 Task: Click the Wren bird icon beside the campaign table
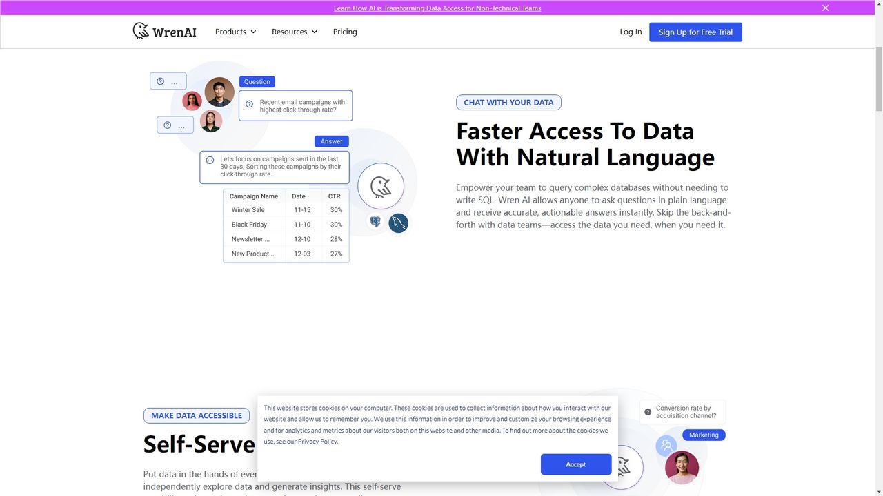pyautogui.click(x=381, y=187)
